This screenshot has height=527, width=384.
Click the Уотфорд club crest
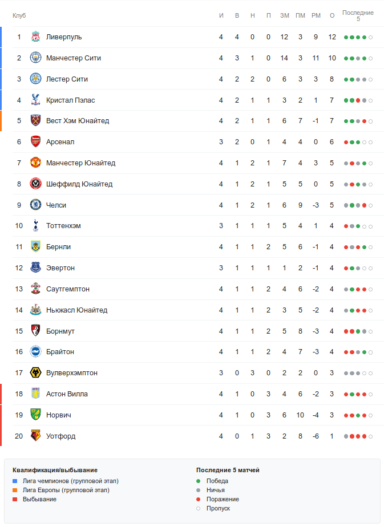35,436
